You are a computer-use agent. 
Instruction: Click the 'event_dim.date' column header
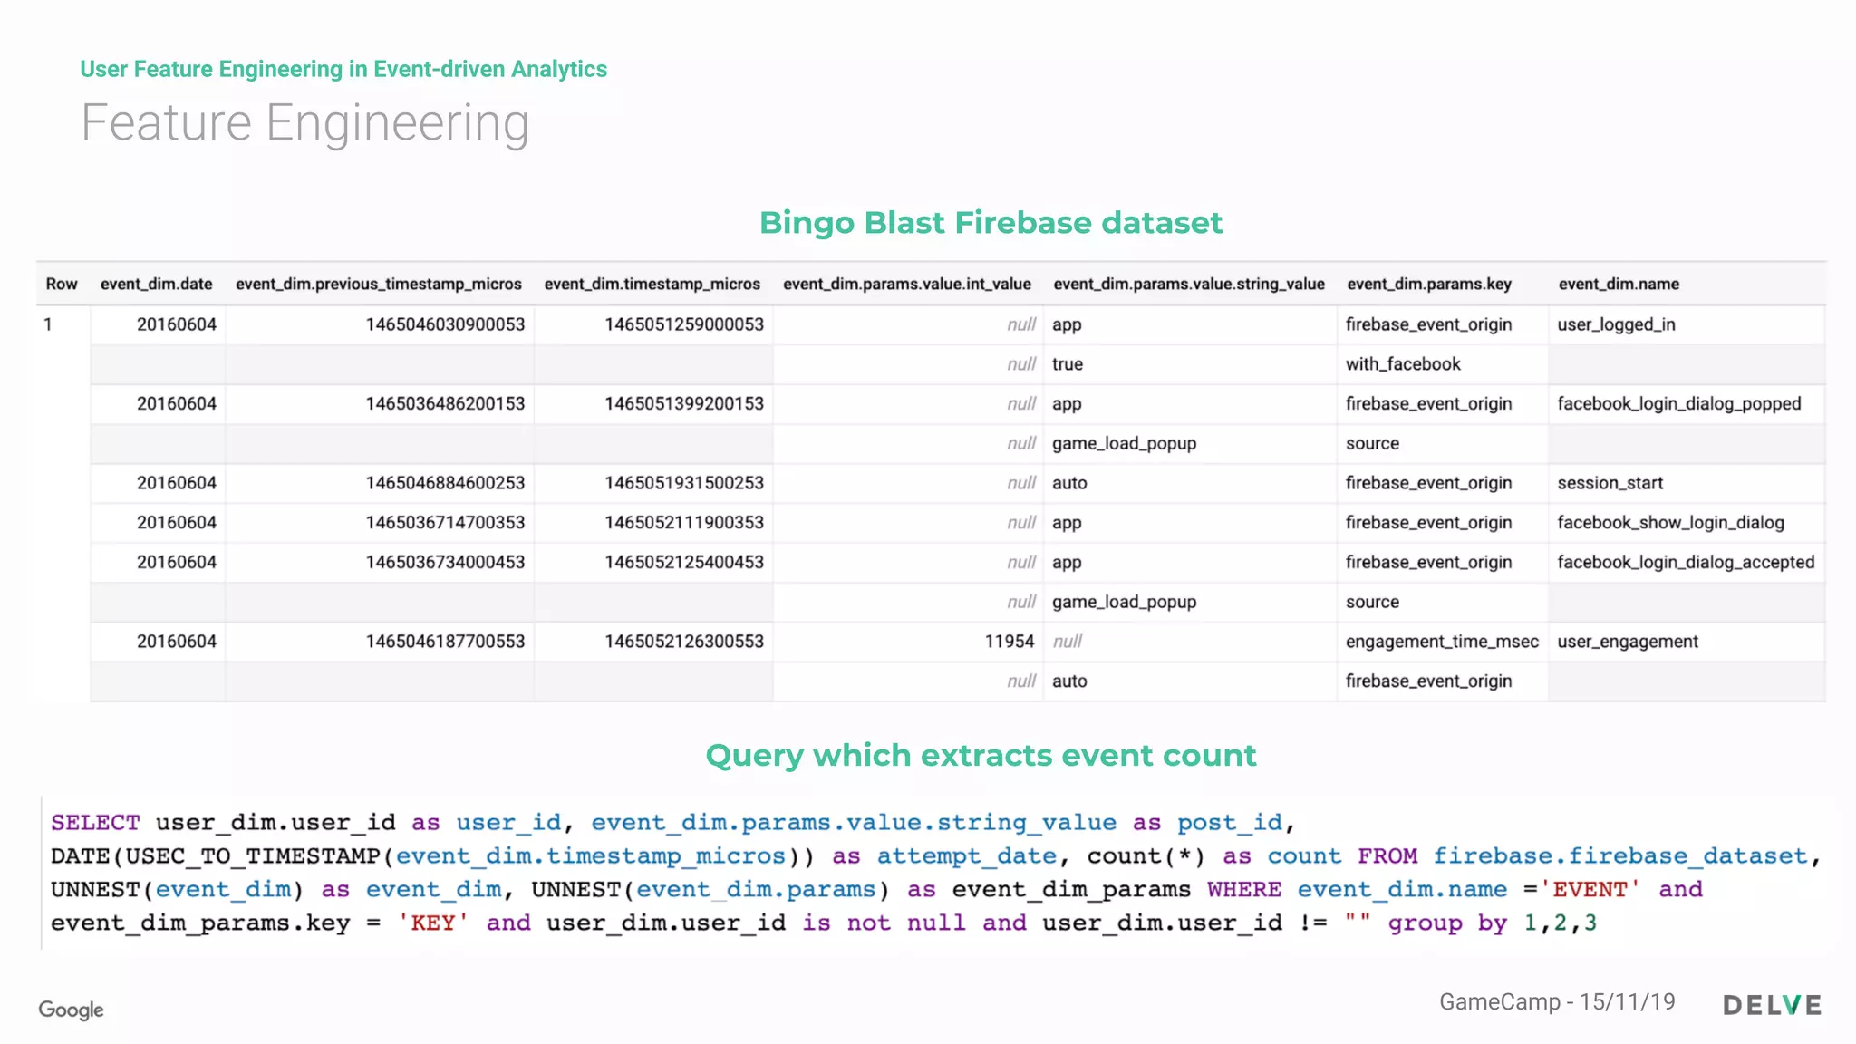click(157, 284)
